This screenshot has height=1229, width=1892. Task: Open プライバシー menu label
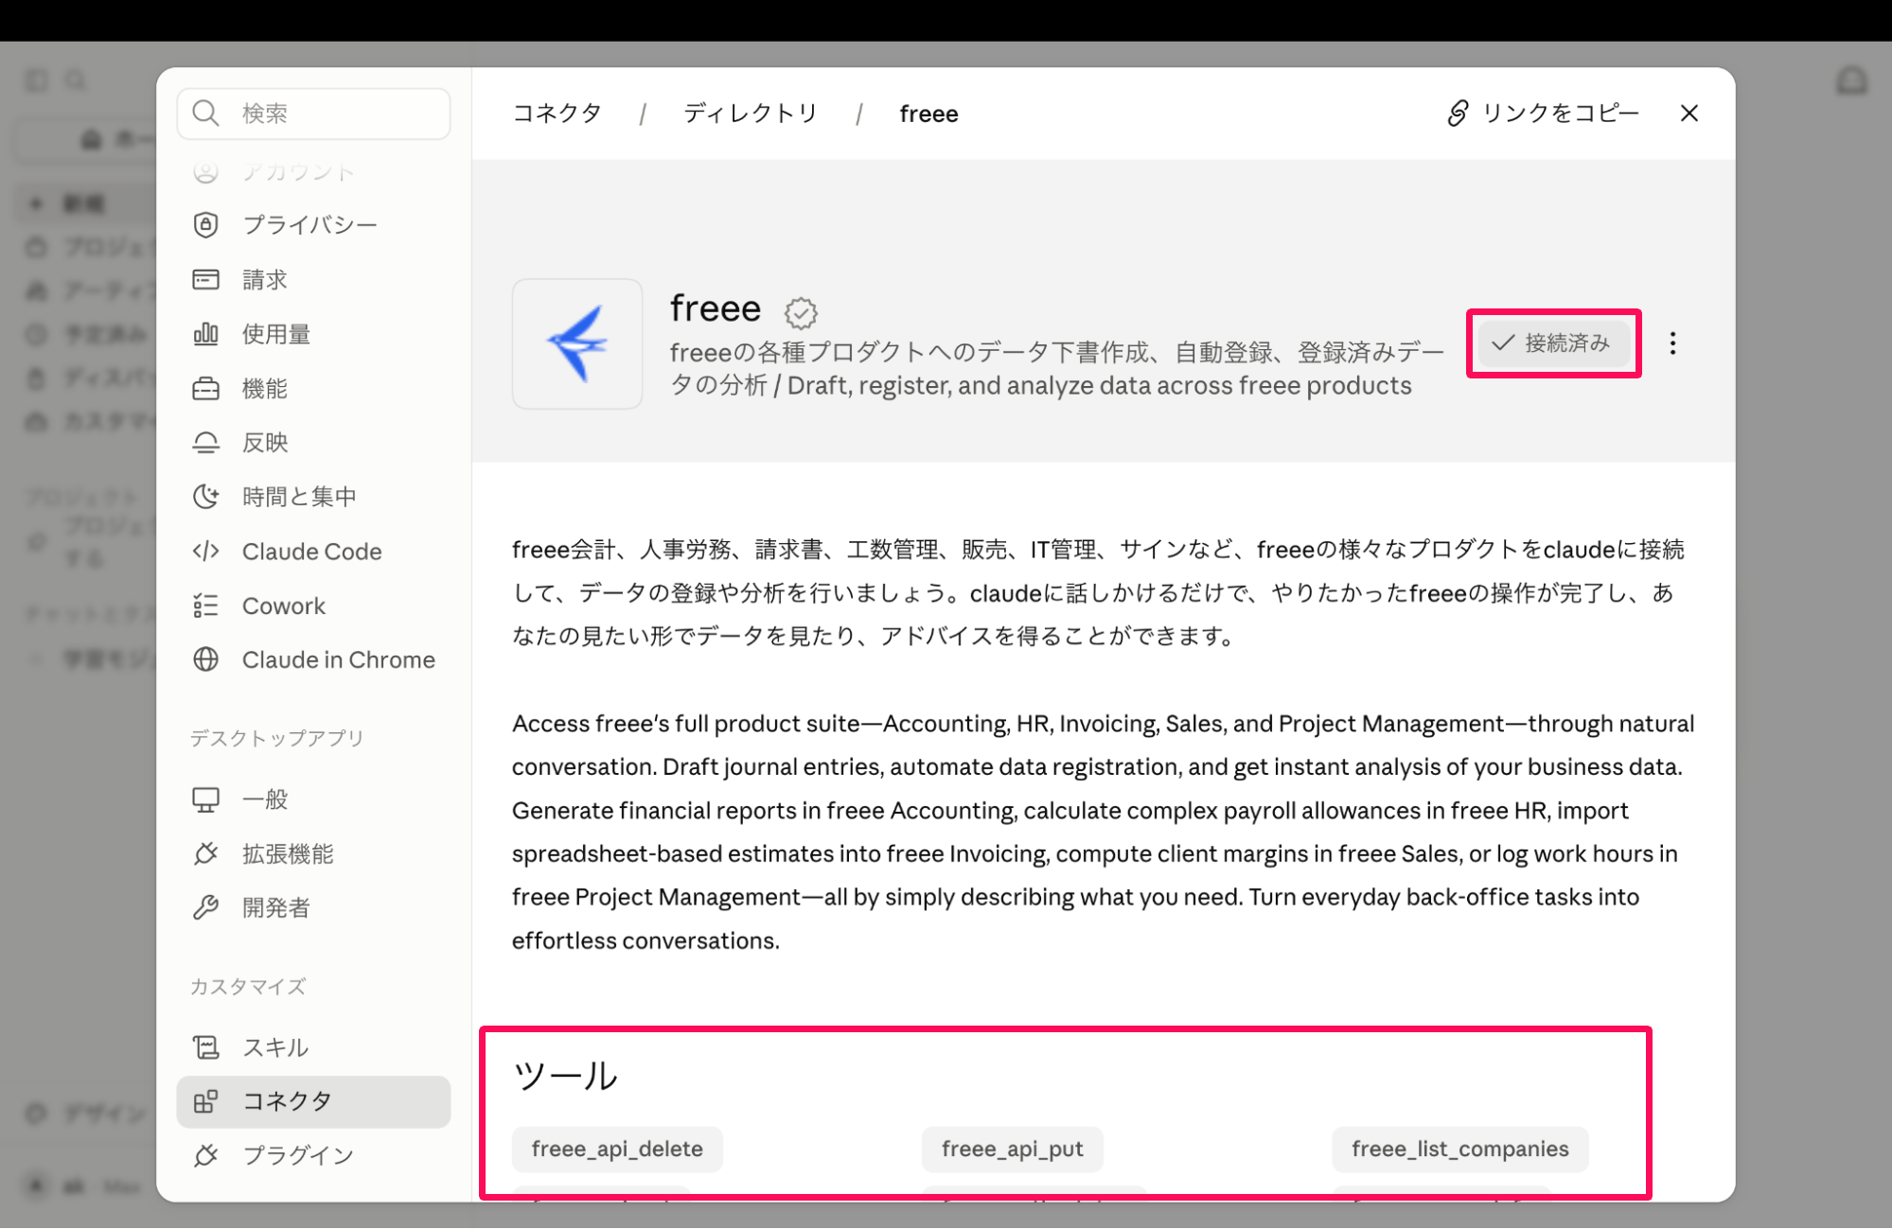click(309, 225)
